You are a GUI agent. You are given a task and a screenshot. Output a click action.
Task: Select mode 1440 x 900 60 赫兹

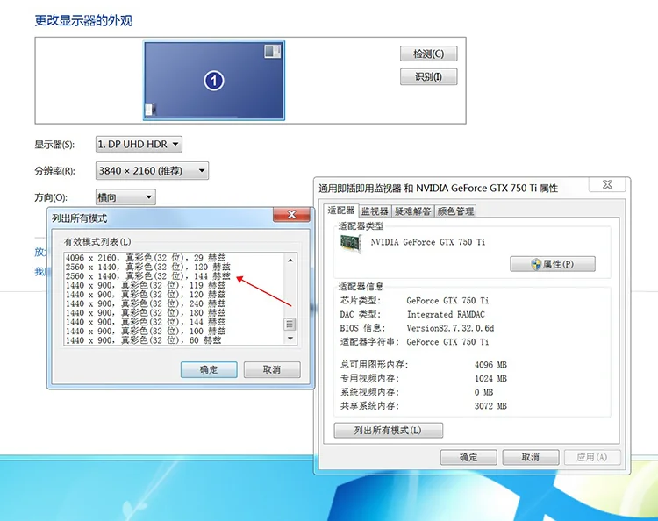pos(143,340)
